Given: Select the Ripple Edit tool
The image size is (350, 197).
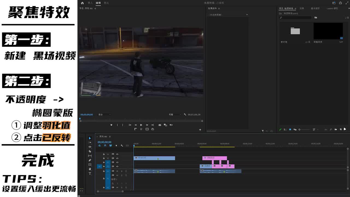Looking at the screenshot, I should tap(90, 147).
